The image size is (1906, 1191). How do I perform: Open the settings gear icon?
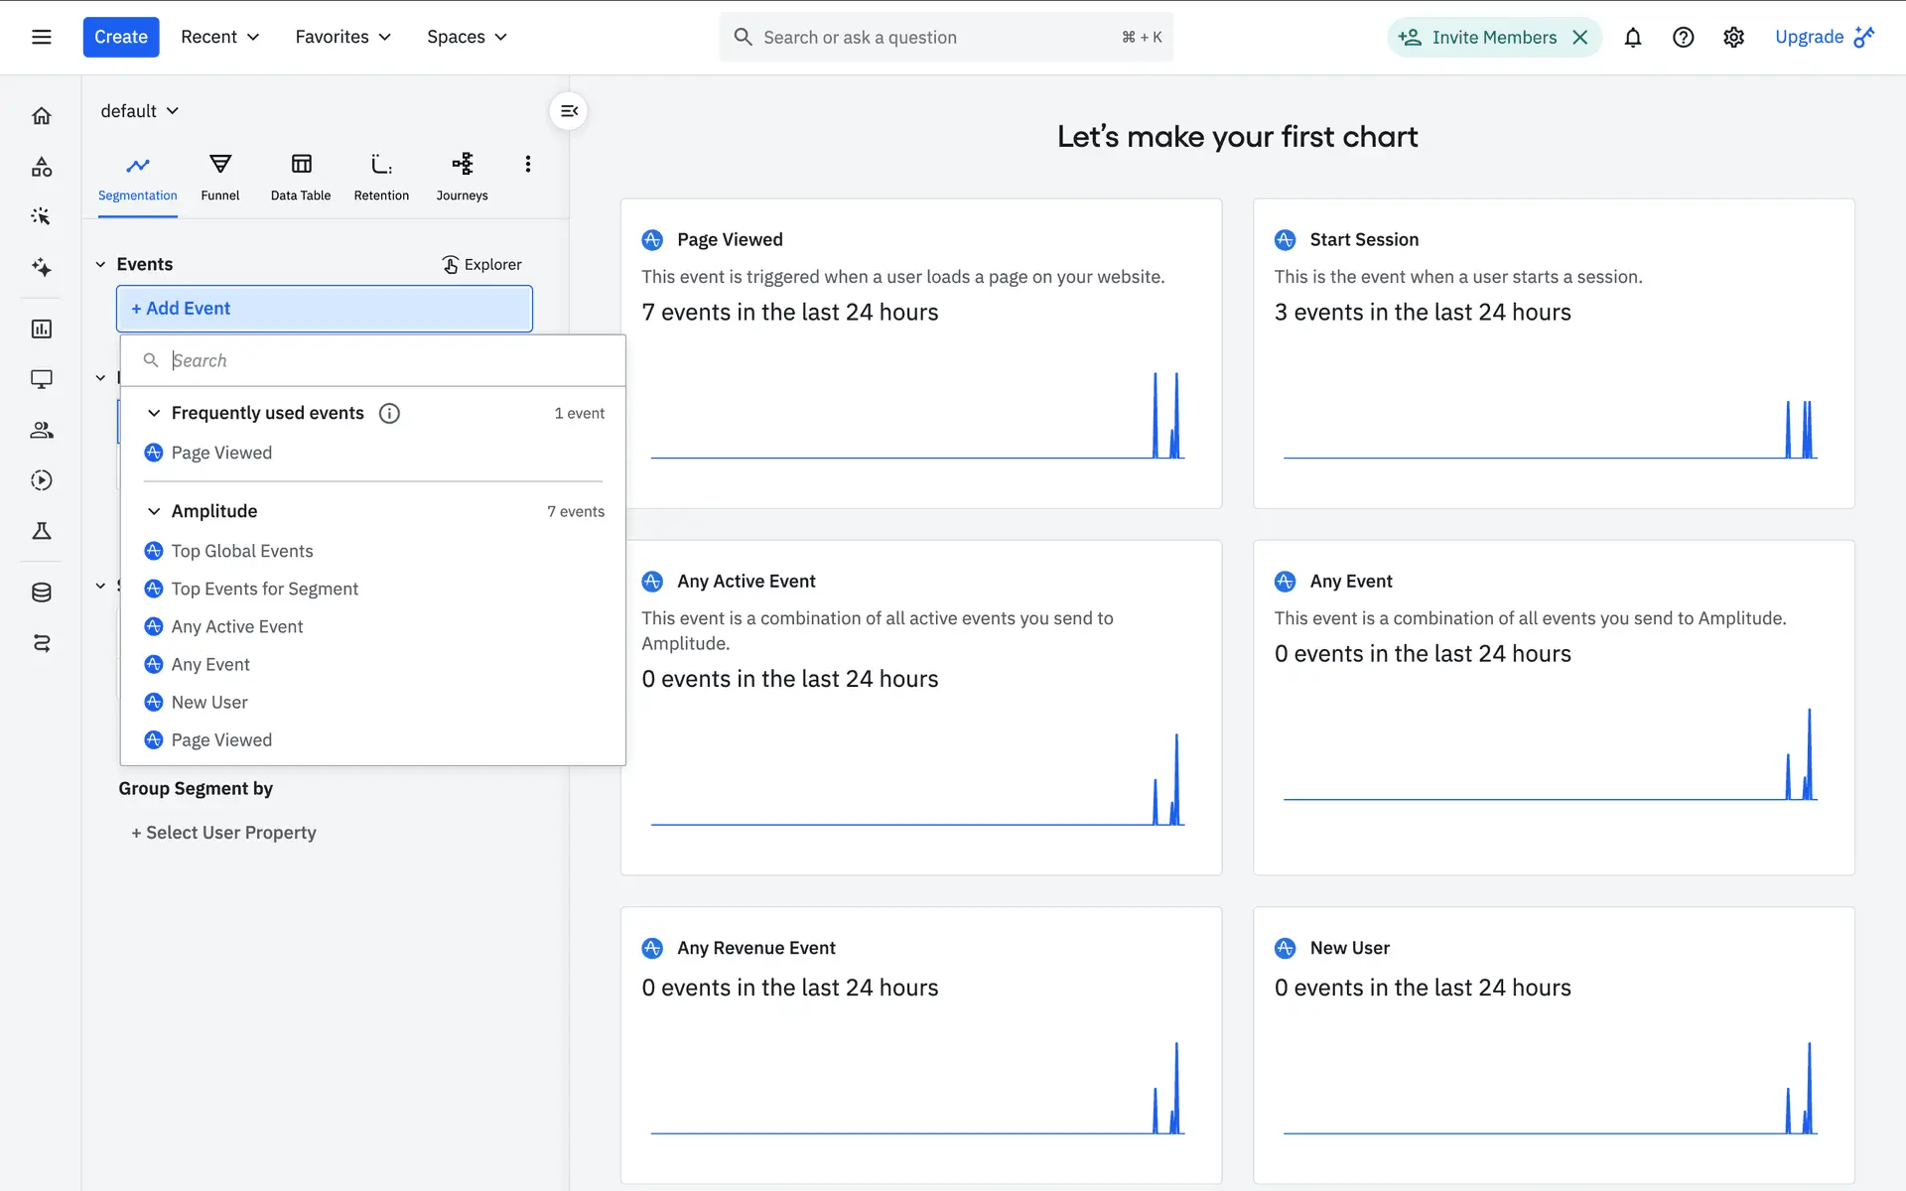coord(1733,38)
